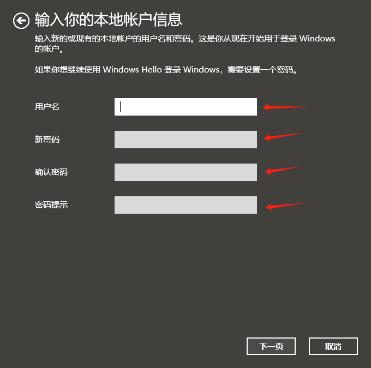Click the 输入你的本地帐户信息 page title

(x=109, y=20)
